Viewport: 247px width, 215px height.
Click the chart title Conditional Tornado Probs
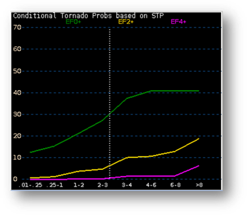63,16
